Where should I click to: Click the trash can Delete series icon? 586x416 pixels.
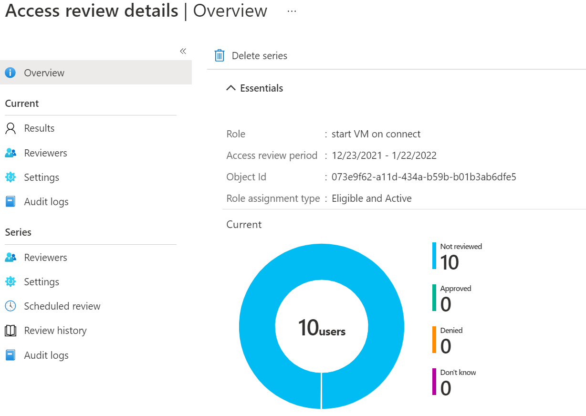219,56
